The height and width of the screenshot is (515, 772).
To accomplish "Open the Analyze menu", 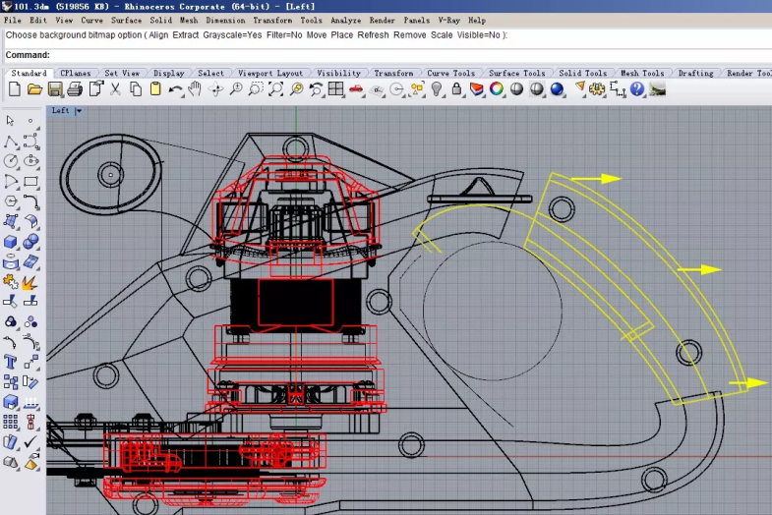I will coord(345,20).
